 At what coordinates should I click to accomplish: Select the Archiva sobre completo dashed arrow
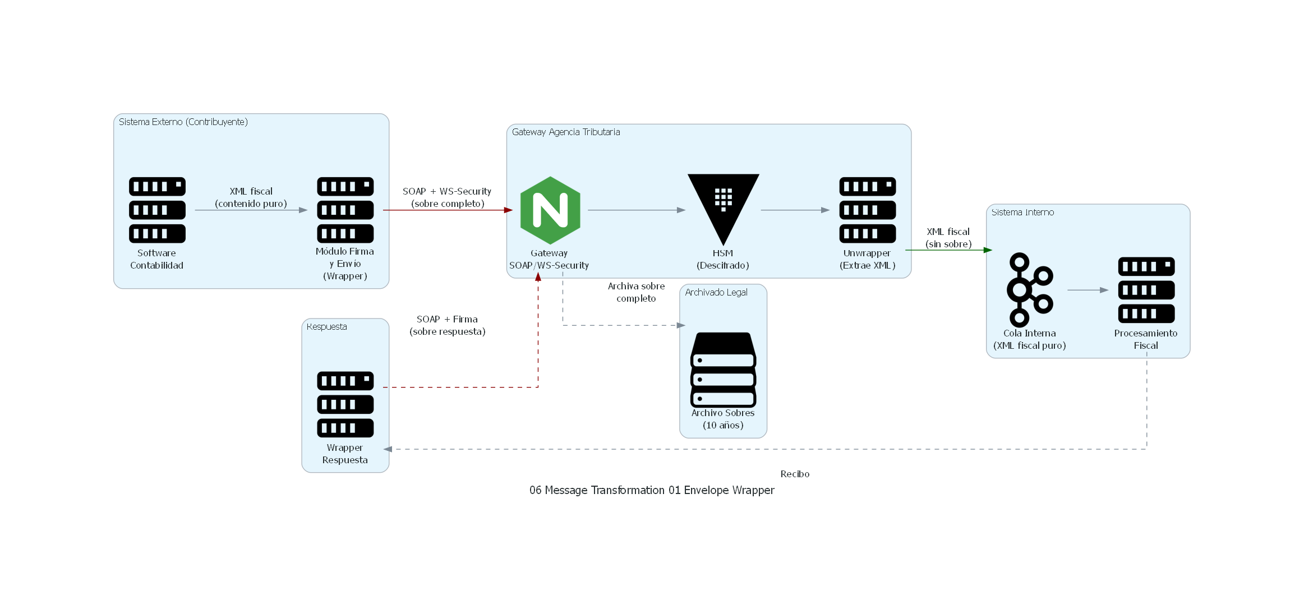tap(623, 325)
